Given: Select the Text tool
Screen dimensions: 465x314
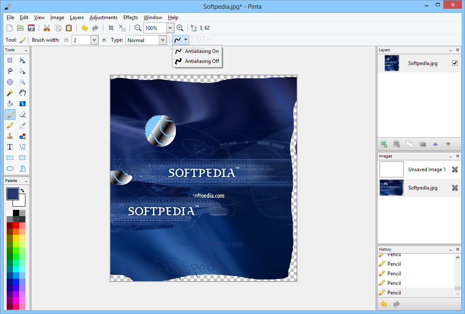Looking at the screenshot, I should [10, 147].
